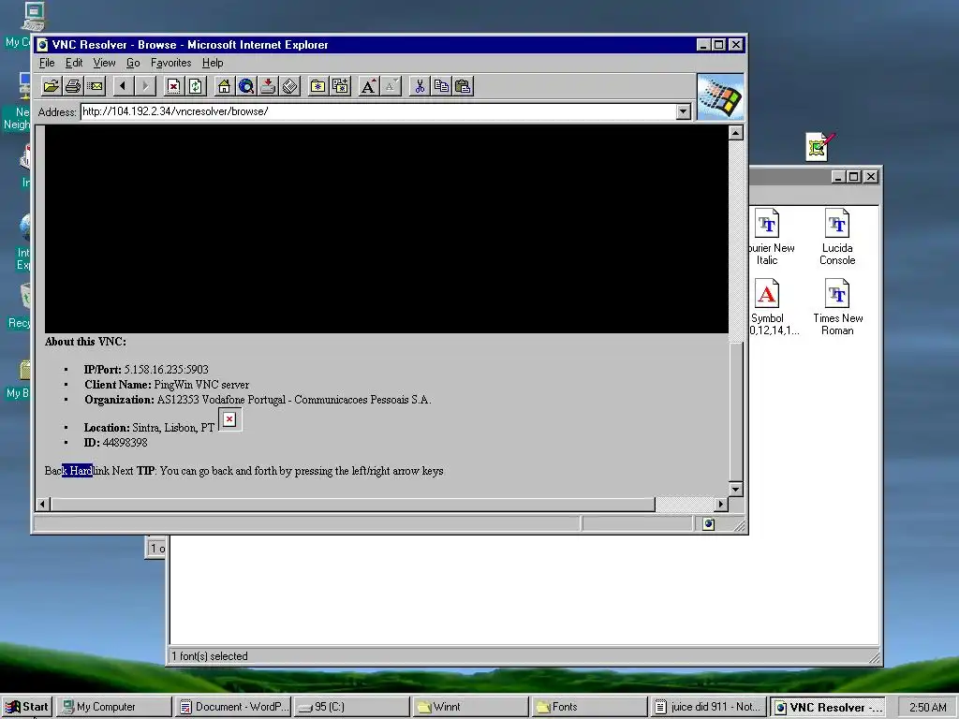Use smaller font with the small A icon

click(391, 86)
